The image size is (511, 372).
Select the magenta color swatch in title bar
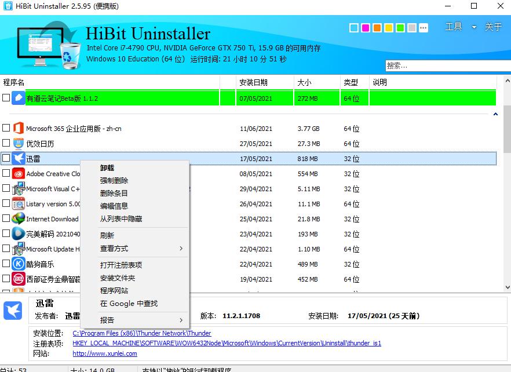tap(364, 27)
